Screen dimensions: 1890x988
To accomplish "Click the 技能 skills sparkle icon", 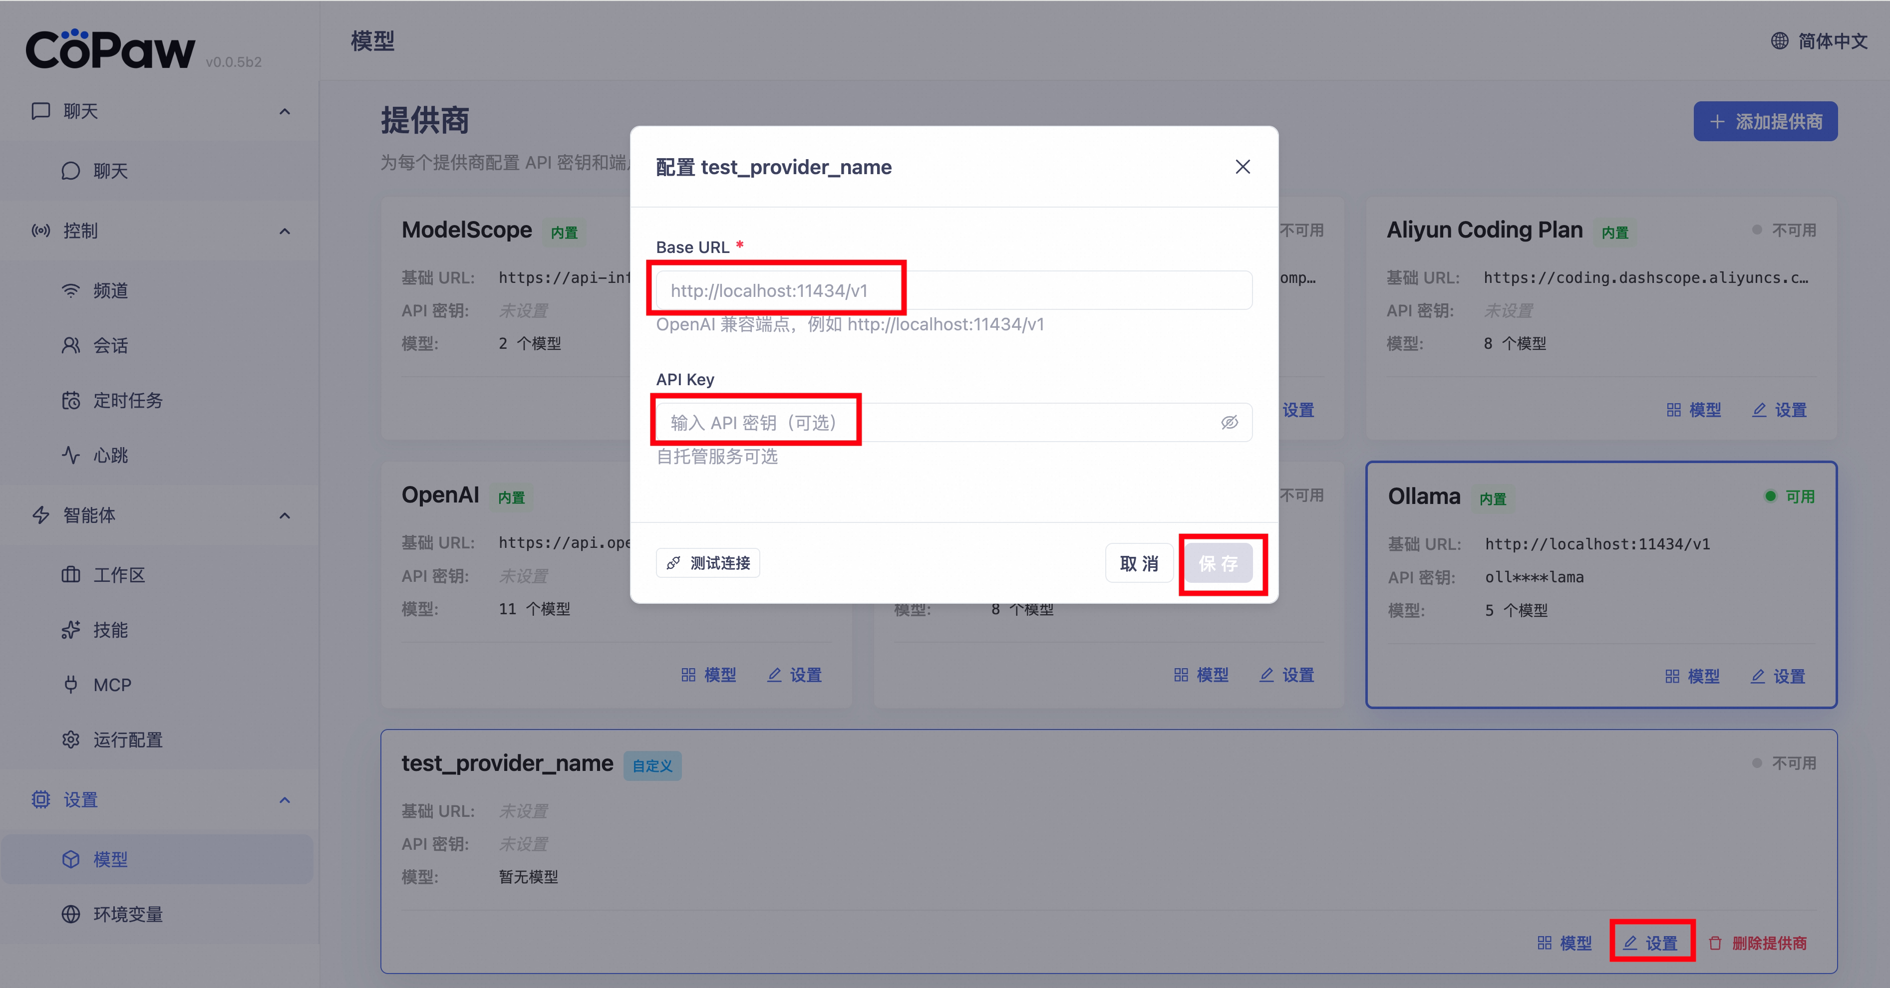I will click(70, 630).
